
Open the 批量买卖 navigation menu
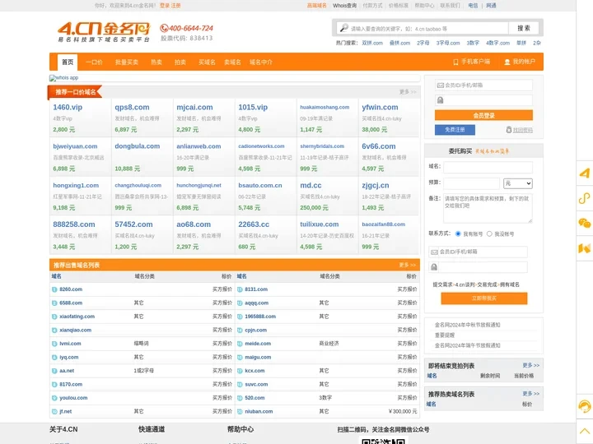(x=127, y=62)
